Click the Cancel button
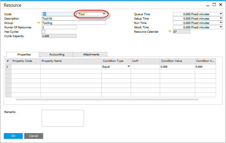Image resolution: width=226 pixels, height=143 pixels. 34,136
